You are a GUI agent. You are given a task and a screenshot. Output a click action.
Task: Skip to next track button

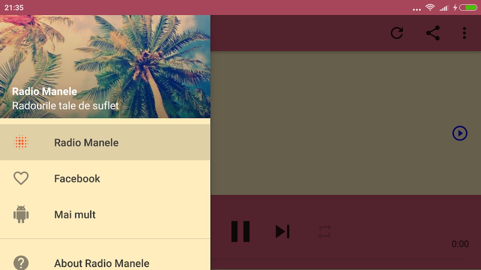[x=283, y=231]
